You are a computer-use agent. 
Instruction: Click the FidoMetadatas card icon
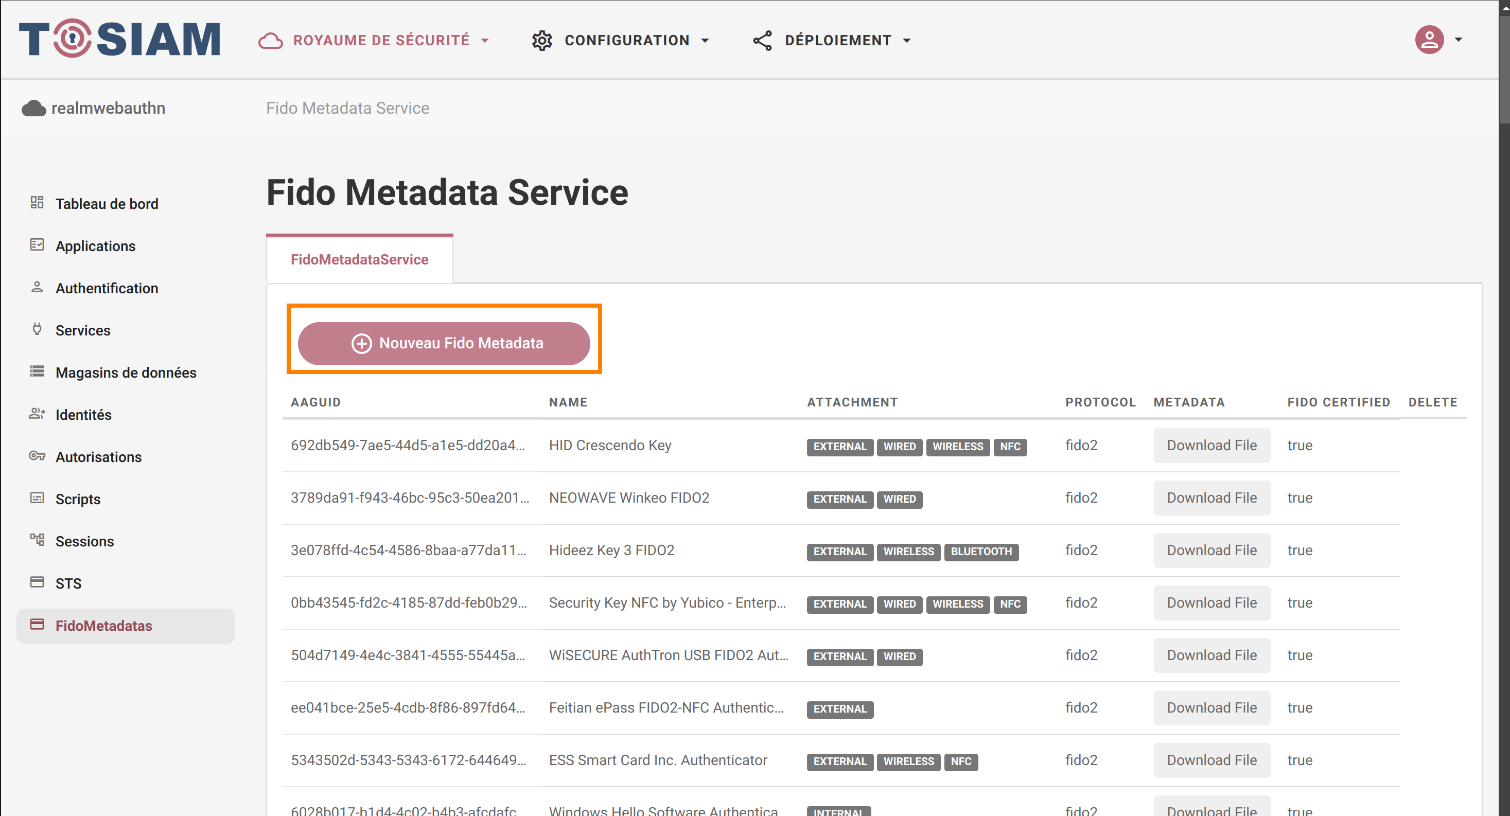pos(37,624)
